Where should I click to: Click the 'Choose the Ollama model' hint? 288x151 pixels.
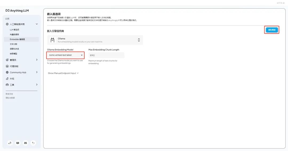pyautogui.click(x=65, y=62)
